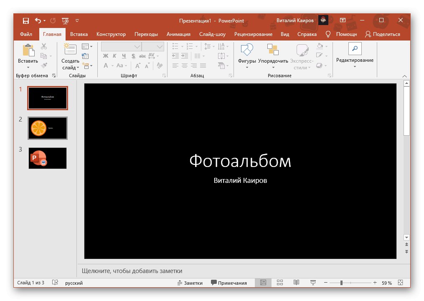Click the Arrange (Упорядочить) icon
This screenshot has height=301, width=424.
click(273, 50)
